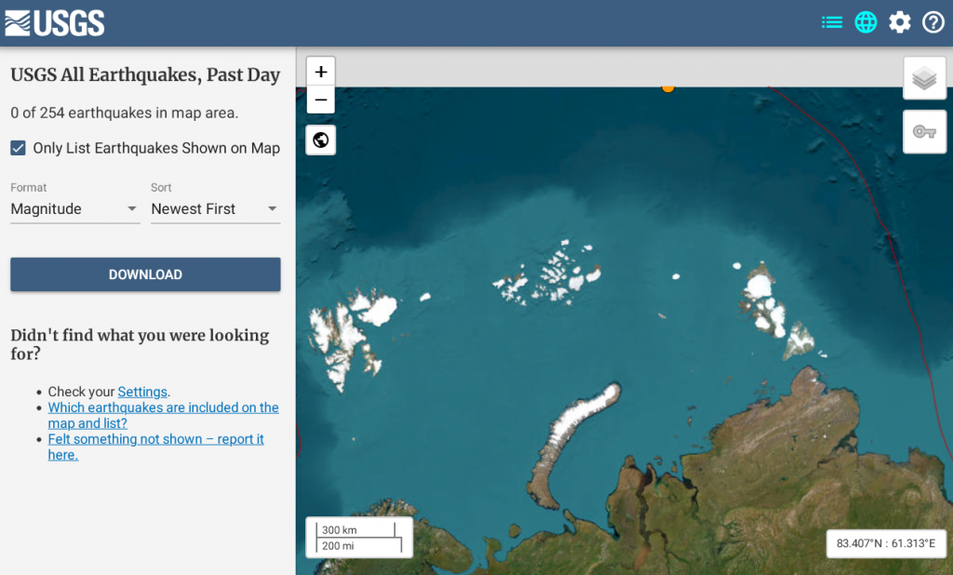Click the 300 km map scale bar
This screenshot has height=575, width=953.
click(x=356, y=530)
